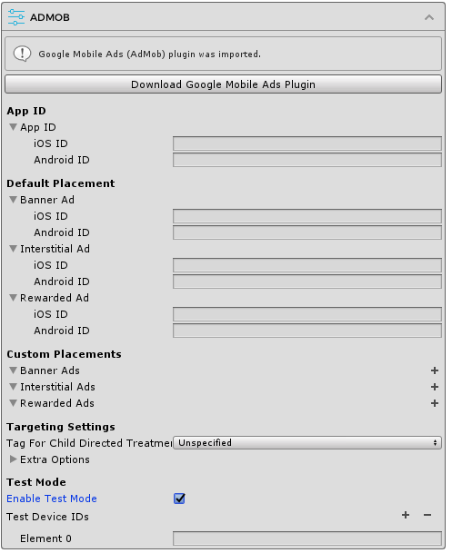The image size is (452, 553).
Task: Focus the Banner Ad iOS ID field
Action: pos(307,216)
